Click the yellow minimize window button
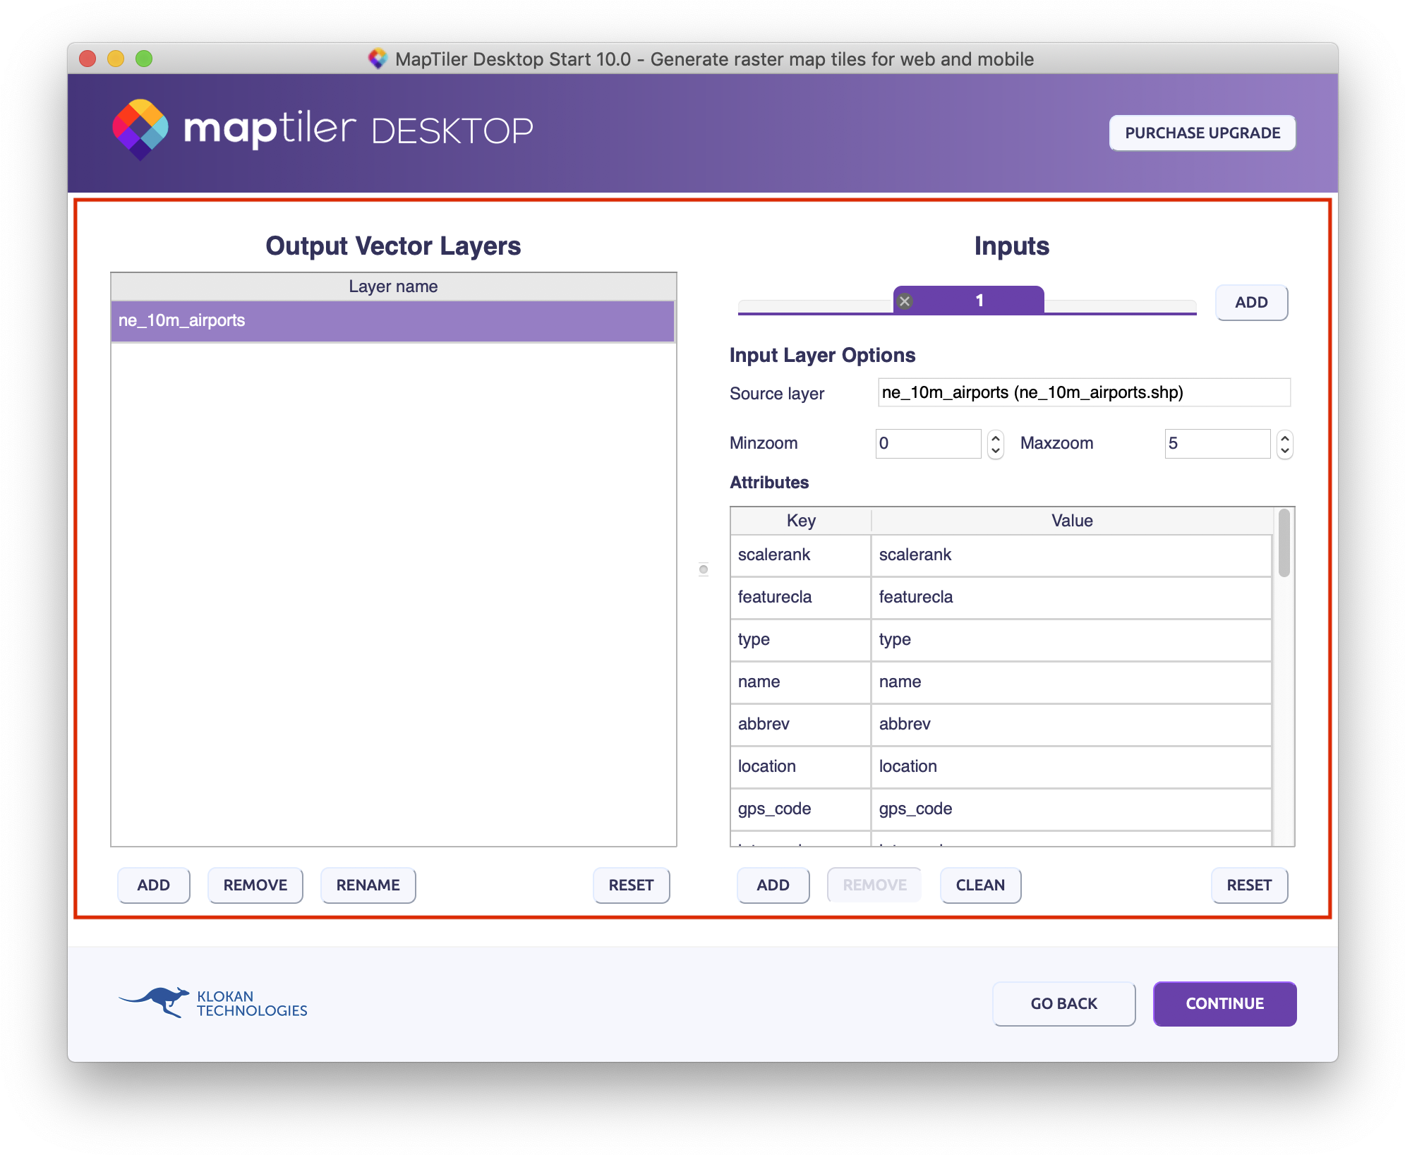1405x1155 pixels. coord(116,59)
